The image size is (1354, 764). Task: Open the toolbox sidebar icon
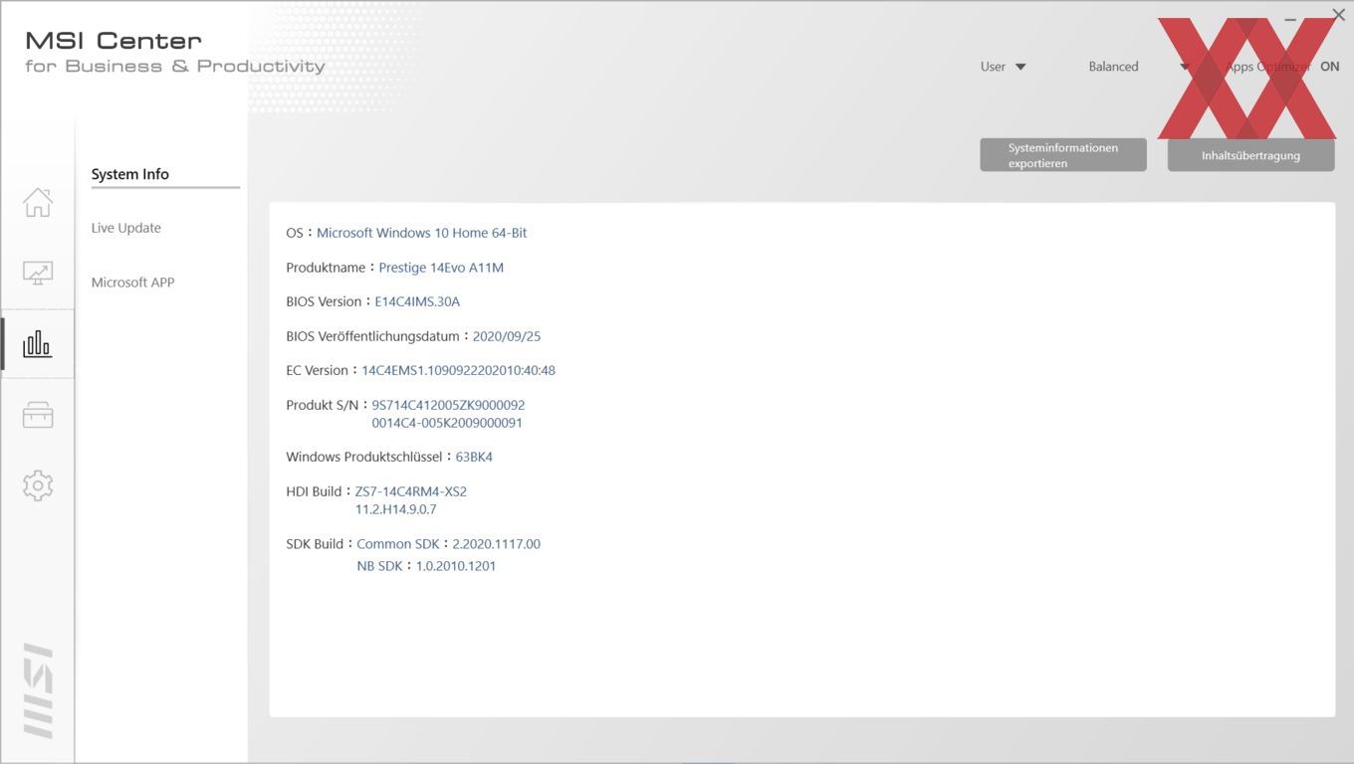pos(38,415)
